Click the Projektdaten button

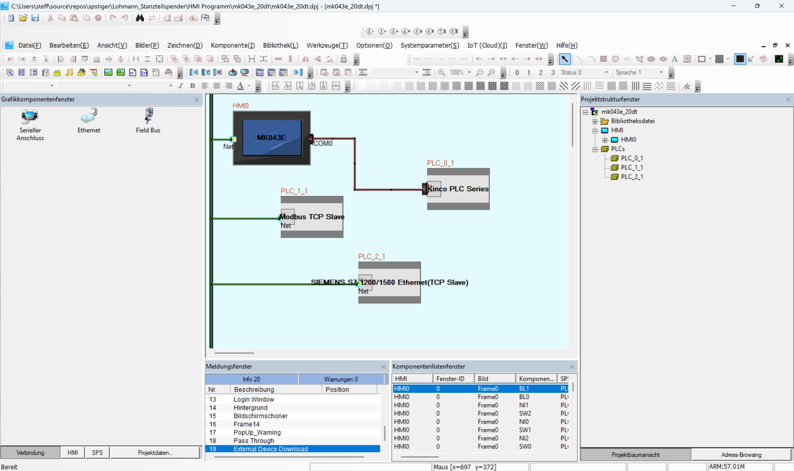point(155,452)
